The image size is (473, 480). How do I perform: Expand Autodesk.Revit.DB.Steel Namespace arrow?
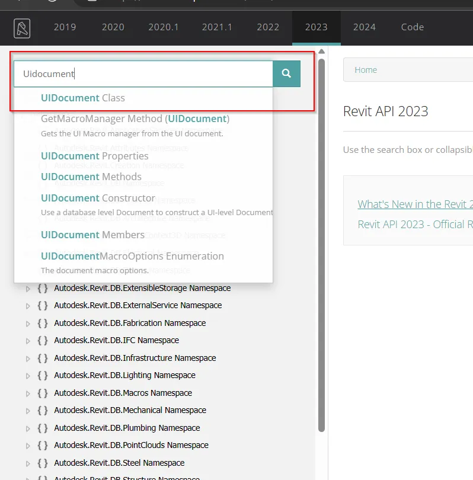[x=28, y=463]
